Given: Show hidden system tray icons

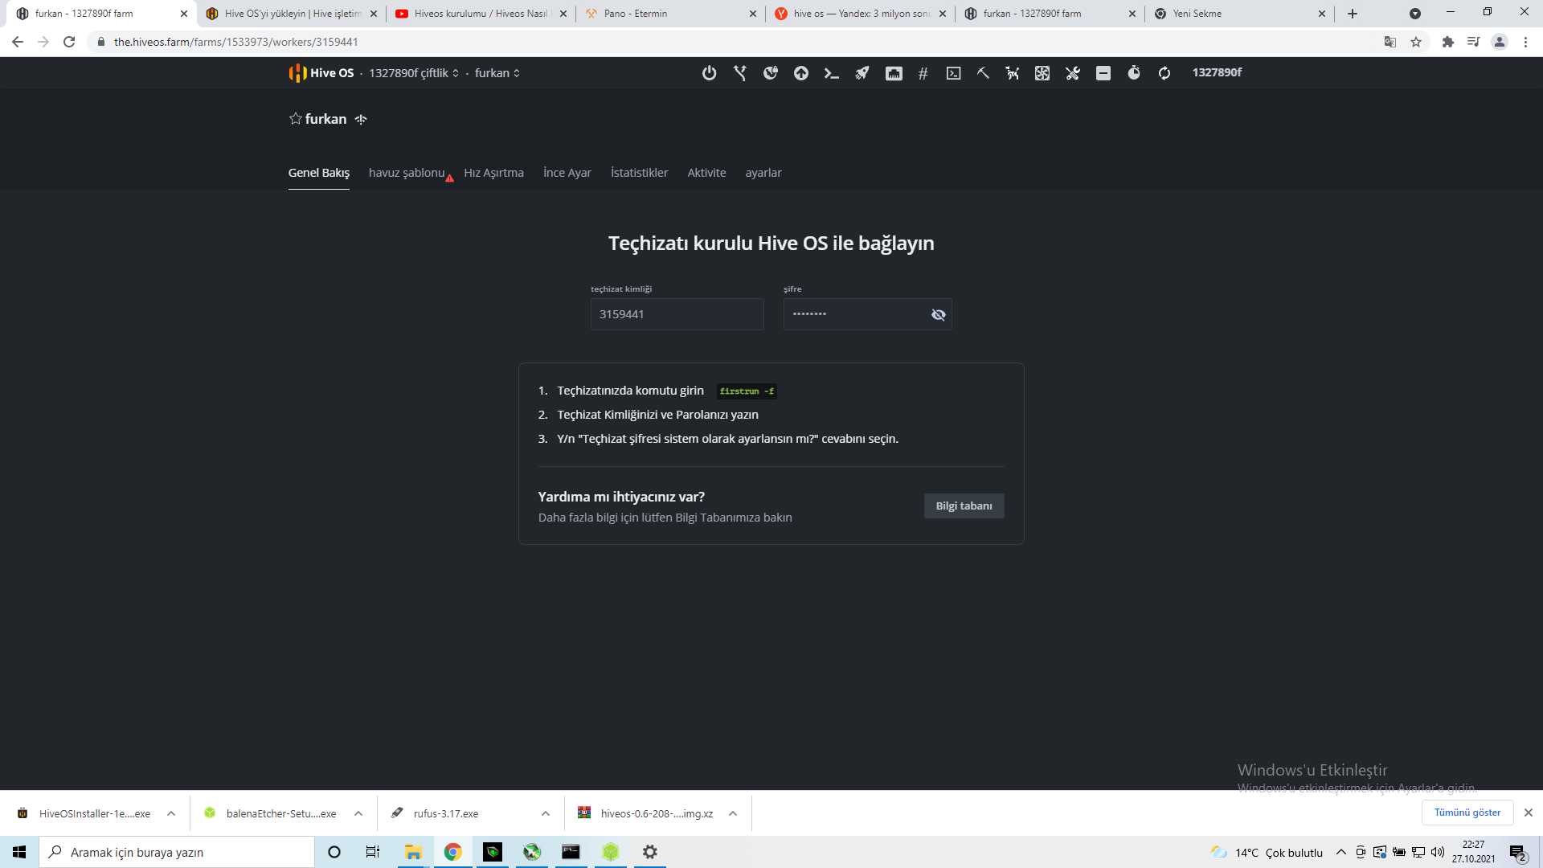Looking at the screenshot, I should click(x=1340, y=852).
